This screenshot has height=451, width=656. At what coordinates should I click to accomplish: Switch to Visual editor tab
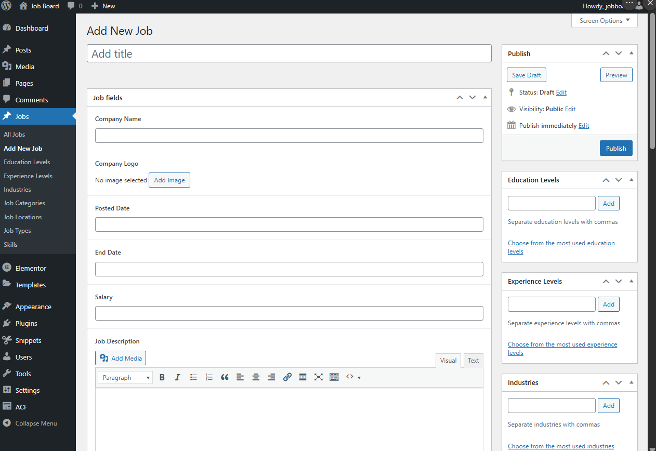448,360
